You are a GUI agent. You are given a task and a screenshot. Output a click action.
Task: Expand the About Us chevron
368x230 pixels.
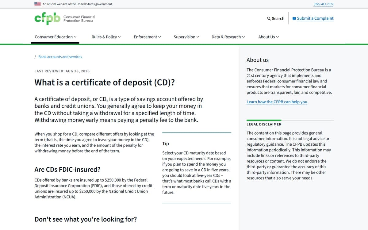278,37
